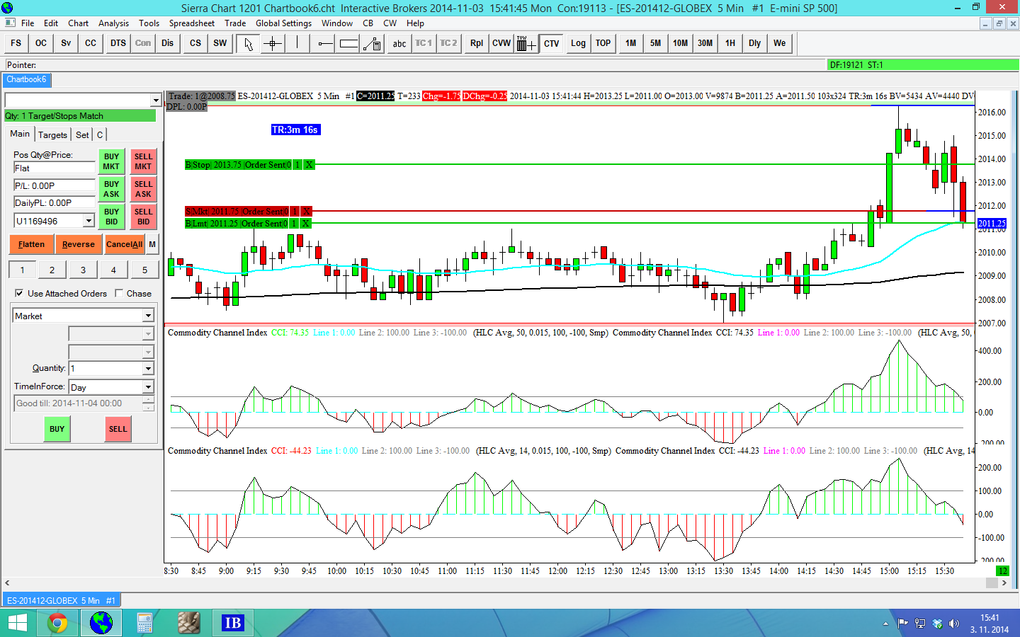
Task: Click the green BUY button at panel bottom
Action: point(57,429)
